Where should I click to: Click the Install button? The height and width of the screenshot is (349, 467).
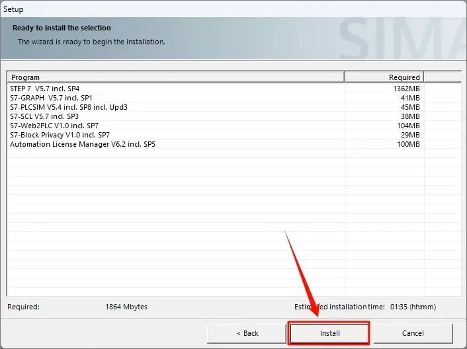[329, 333]
